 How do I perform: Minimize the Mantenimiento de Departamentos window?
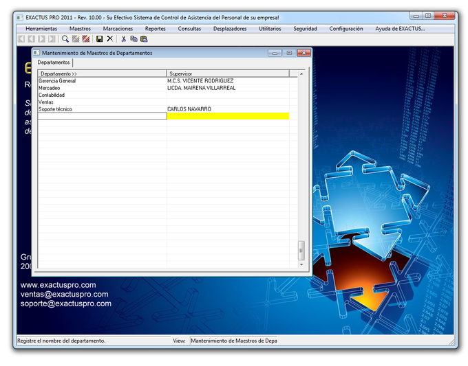tap(275, 53)
